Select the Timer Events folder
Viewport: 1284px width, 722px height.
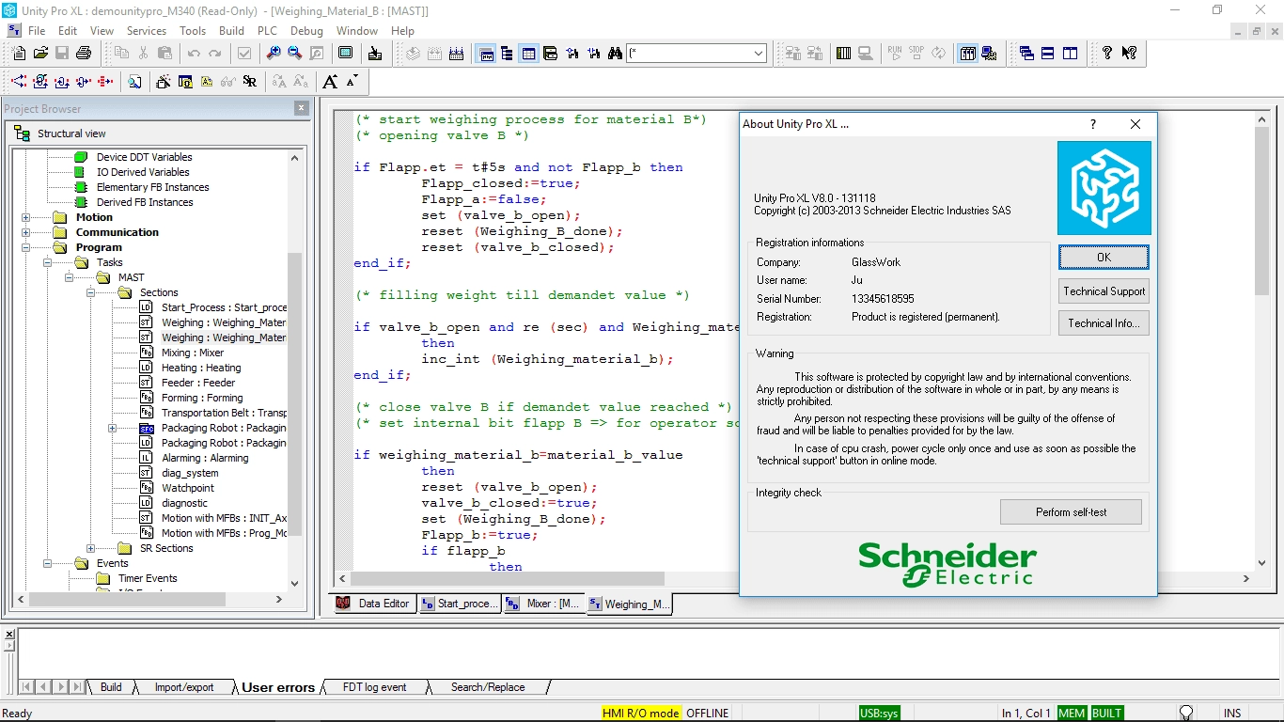point(148,578)
